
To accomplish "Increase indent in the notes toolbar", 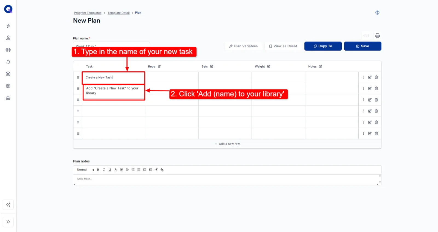I will 150,170.
